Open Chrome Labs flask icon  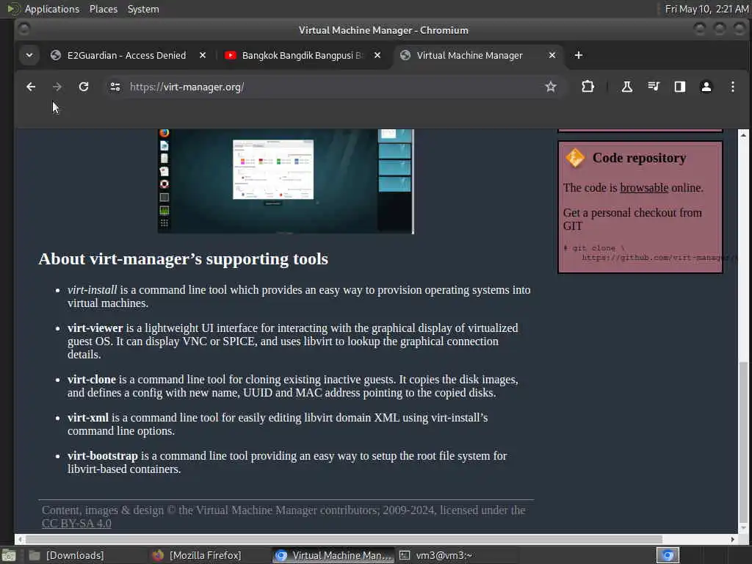tap(627, 87)
